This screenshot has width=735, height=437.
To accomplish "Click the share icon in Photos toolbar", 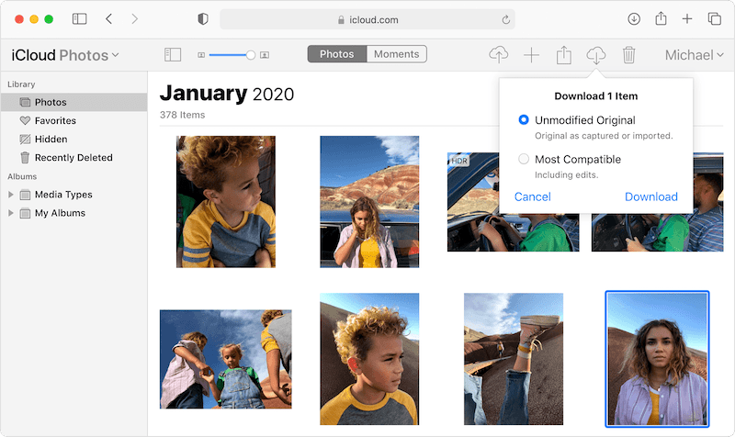I will pyautogui.click(x=563, y=55).
